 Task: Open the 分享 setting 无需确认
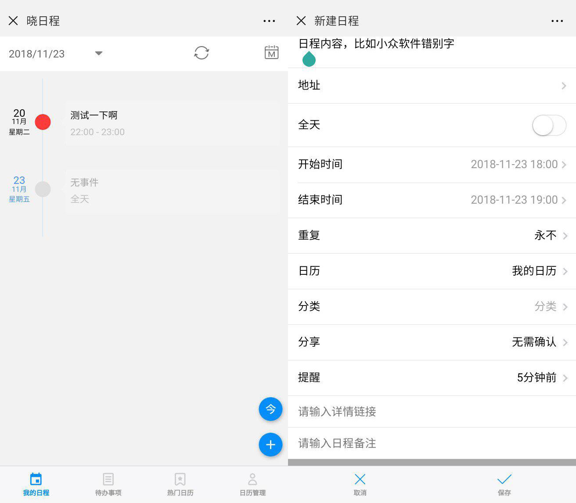432,342
